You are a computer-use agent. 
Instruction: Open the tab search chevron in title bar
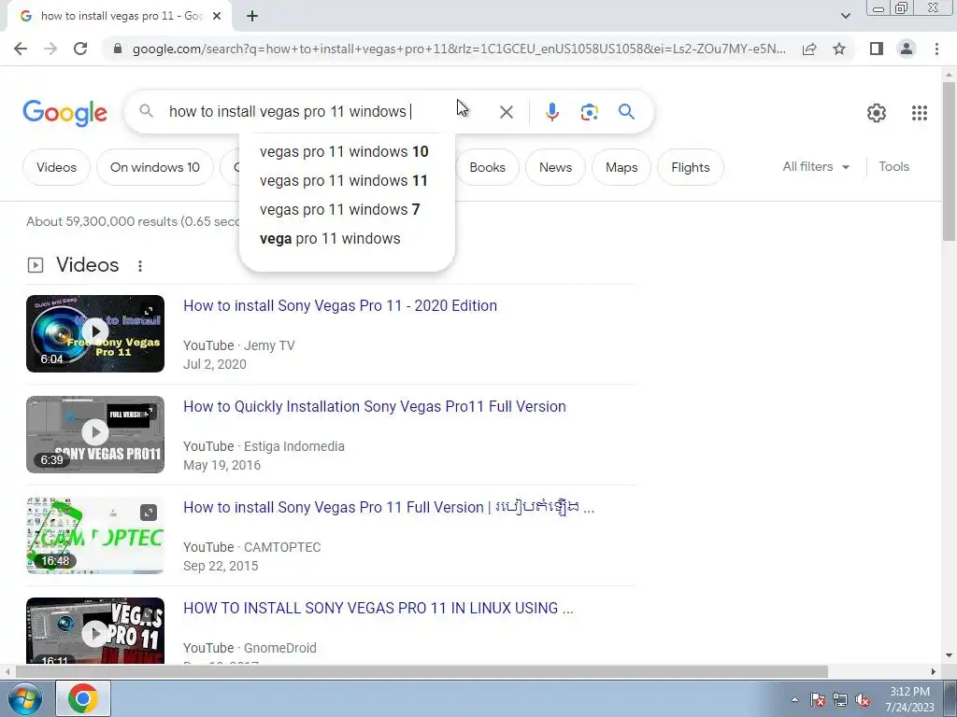845,16
